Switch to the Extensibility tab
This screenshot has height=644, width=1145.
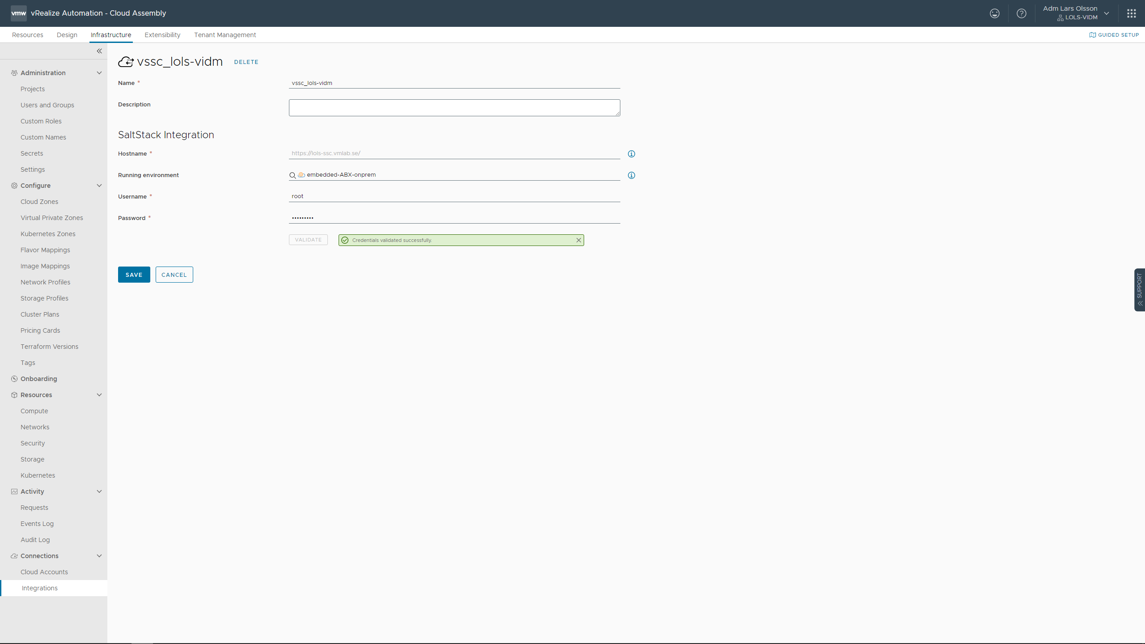tap(162, 35)
